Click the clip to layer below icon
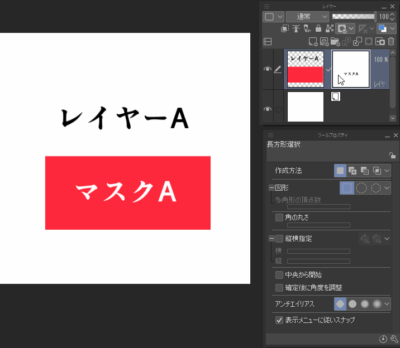400x348 pixels. point(285,28)
